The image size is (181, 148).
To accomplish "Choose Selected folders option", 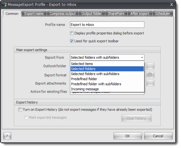I will click(x=107, y=69).
